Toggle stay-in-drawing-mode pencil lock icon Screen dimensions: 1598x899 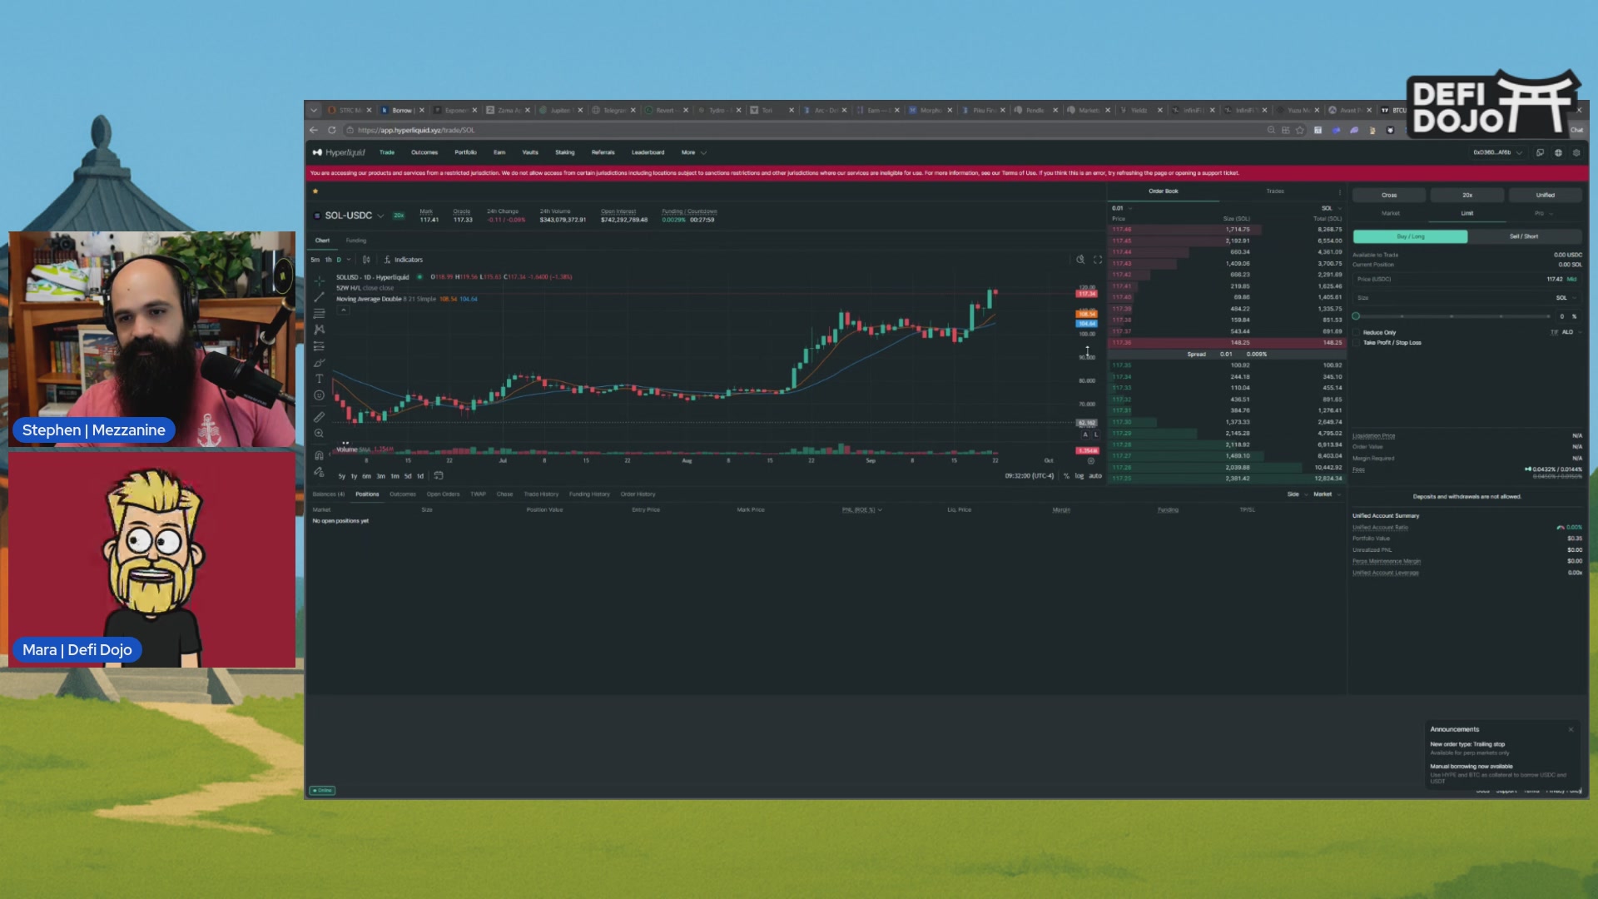click(319, 472)
